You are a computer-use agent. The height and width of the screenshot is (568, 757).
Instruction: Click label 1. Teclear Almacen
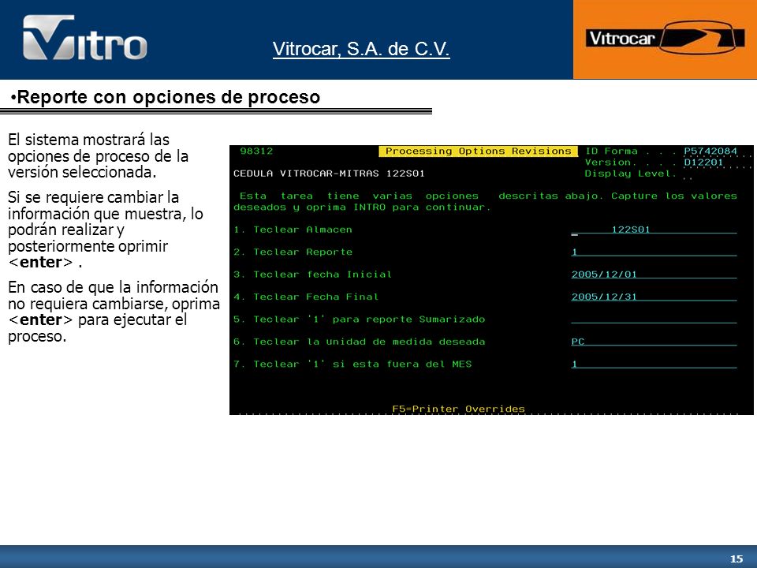pyautogui.click(x=293, y=230)
